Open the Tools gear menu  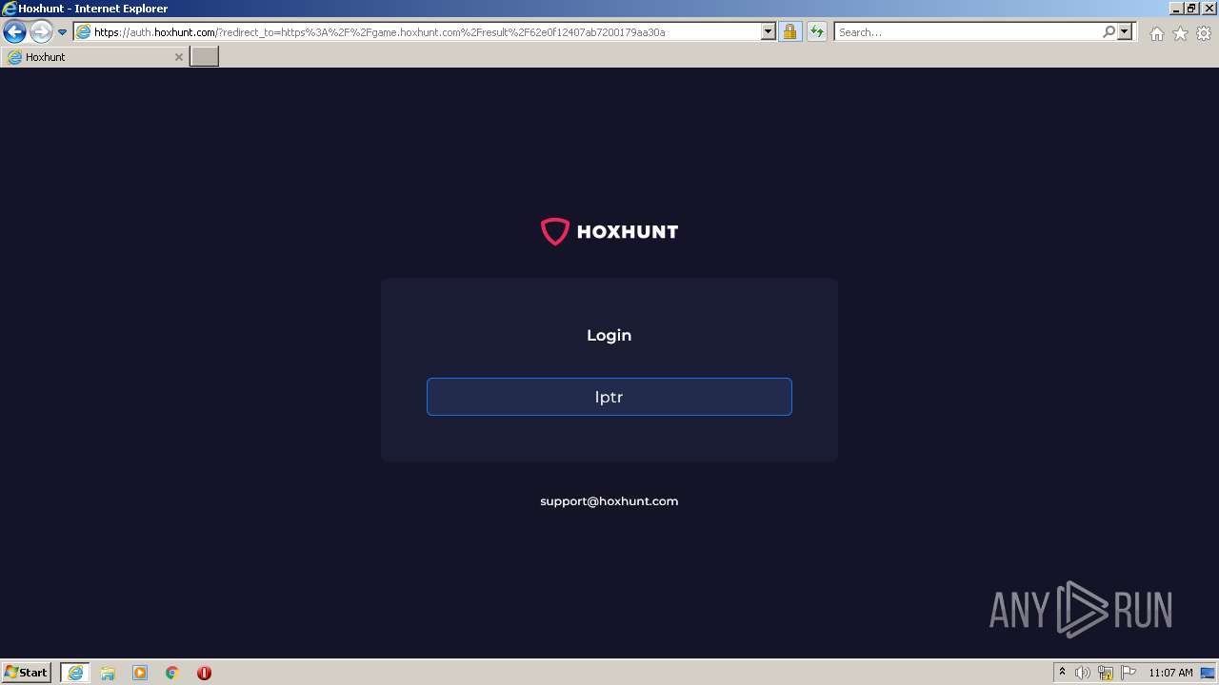tap(1204, 33)
